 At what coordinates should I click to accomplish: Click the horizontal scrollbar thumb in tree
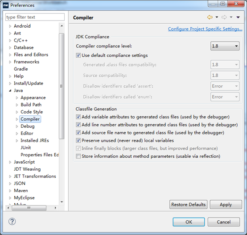(x=29, y=208)
